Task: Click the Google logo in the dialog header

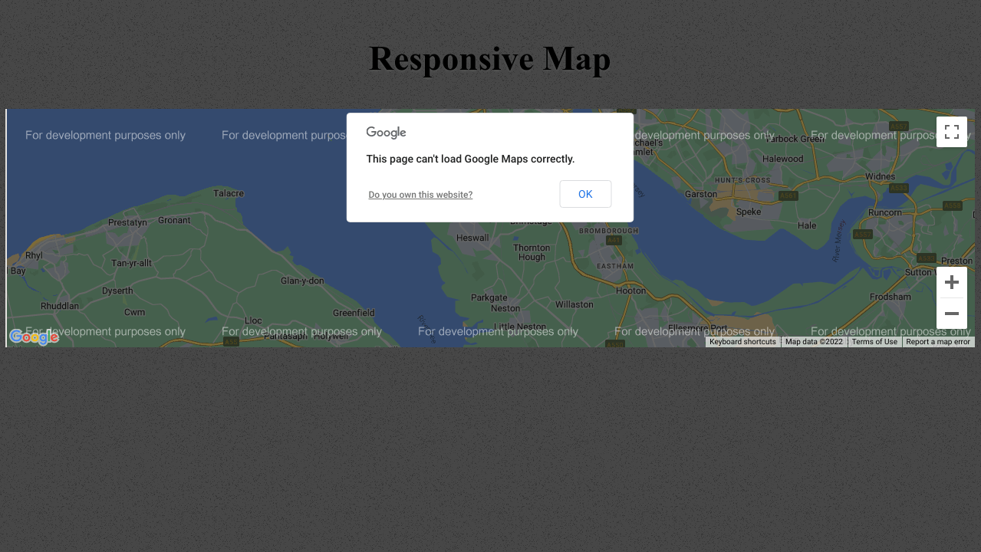Action: (x=385, y=132)
